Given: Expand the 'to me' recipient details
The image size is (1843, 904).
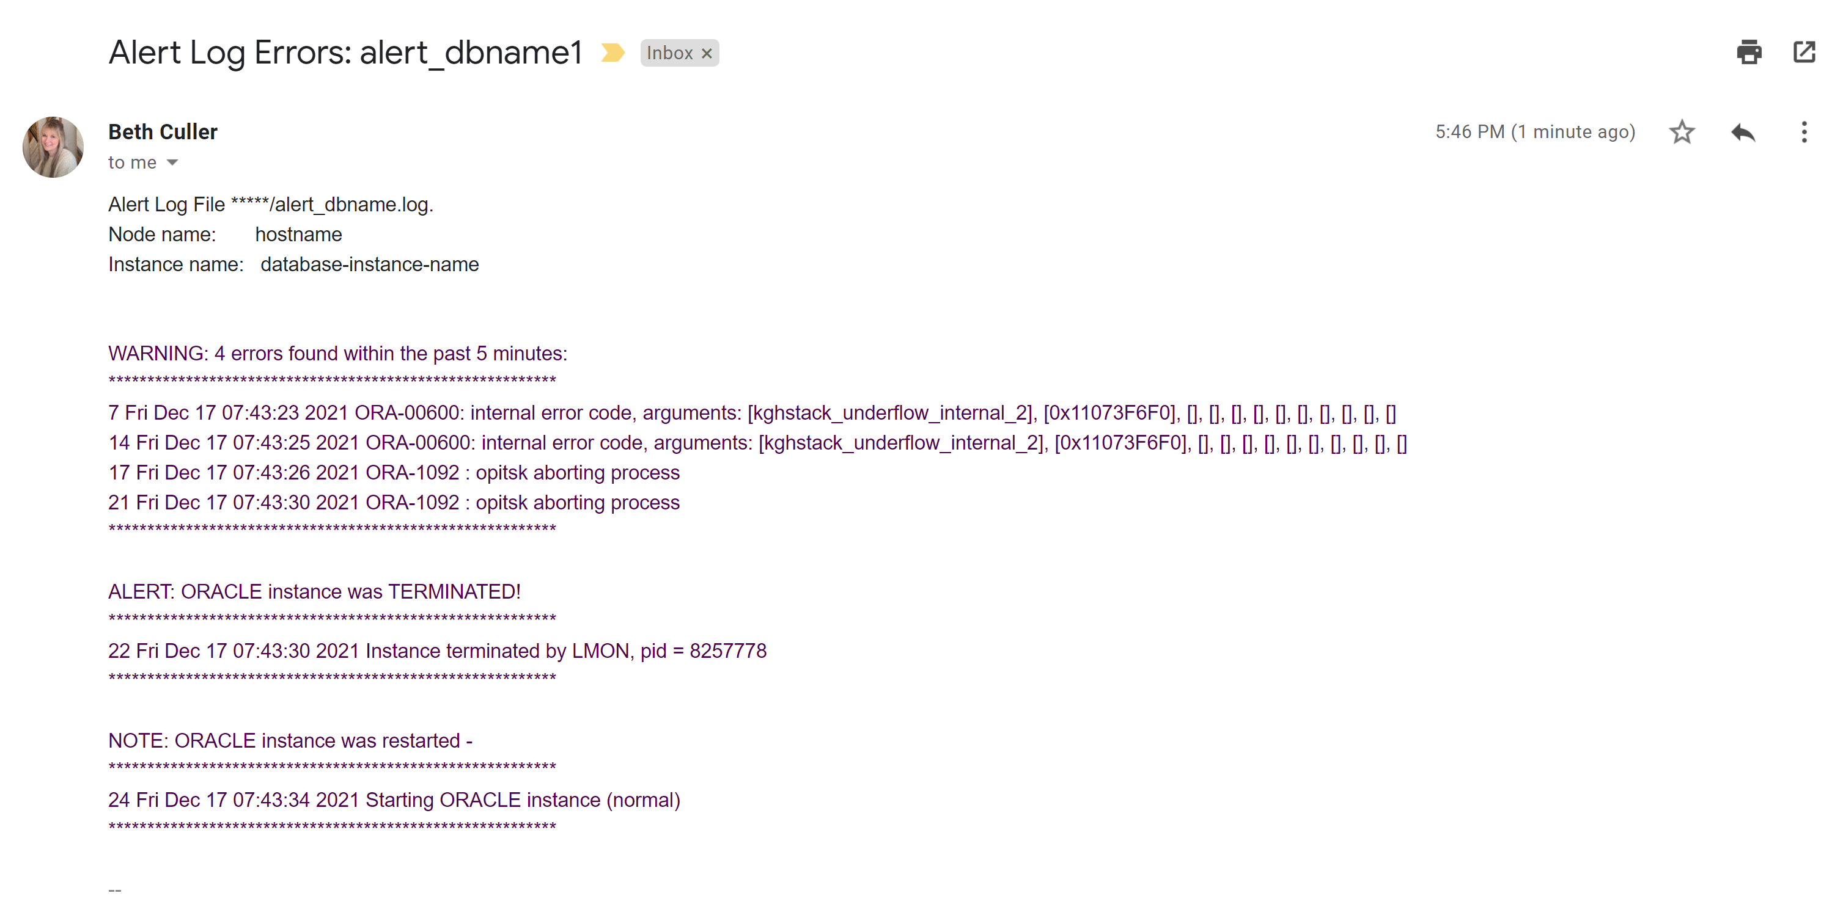Looking at the screenshot, I should pos(172,163).
